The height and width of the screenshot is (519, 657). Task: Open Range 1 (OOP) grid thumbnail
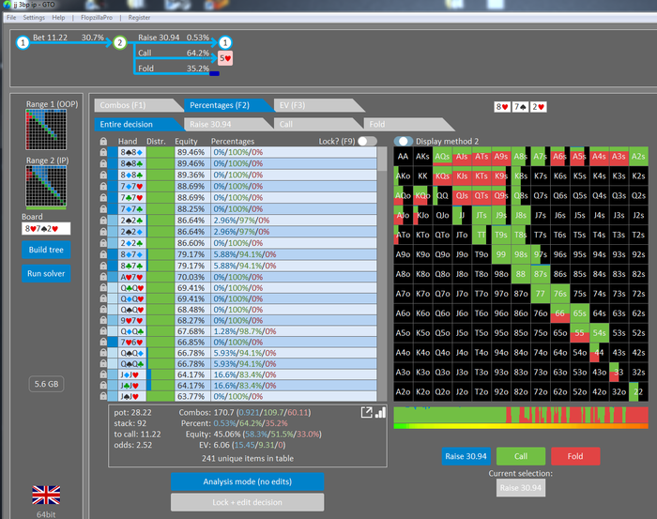pos(46,130)
